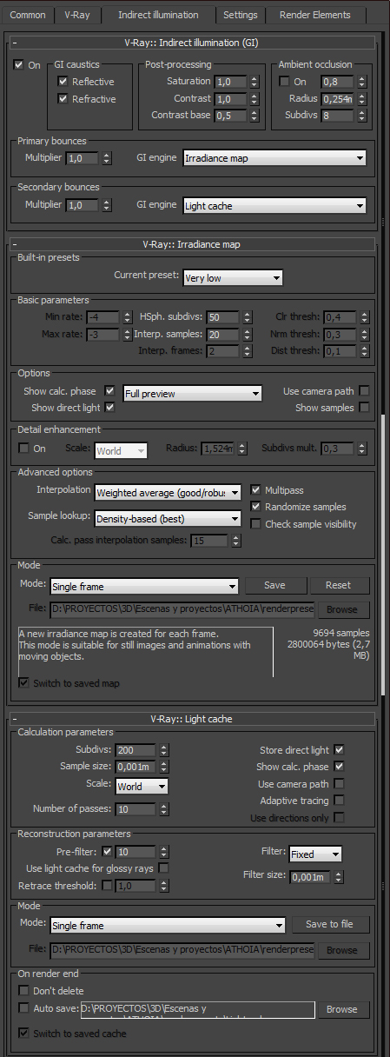Screen dimensions: 390x1057
Task: Toggle Reflective GI caustics
Action: pos(63,82)
